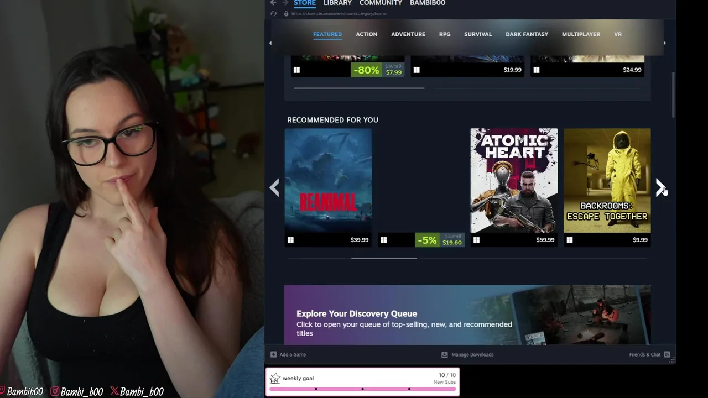Open the BAMBIBOO profile tab
Image resolution: width=708 pixels, height=398 pixels.
coord(428,3)
